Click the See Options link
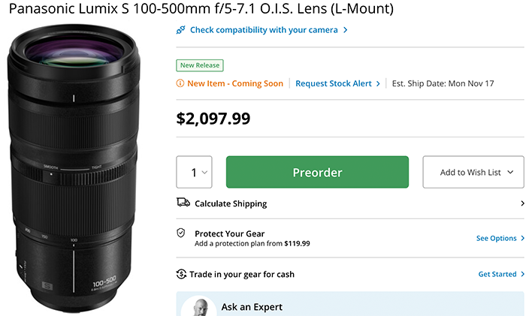The image size is (526, 316). 496,238
